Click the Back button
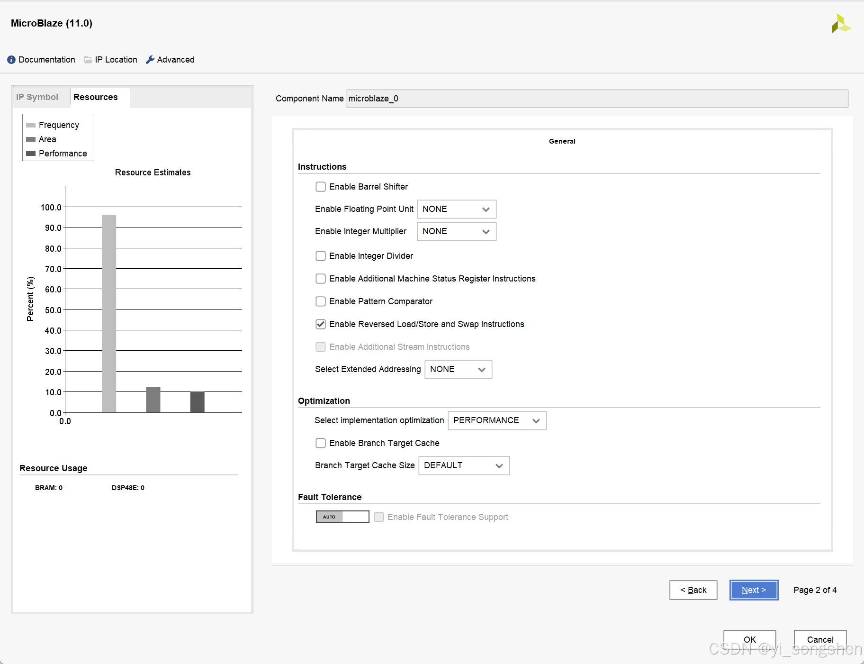The image size is (864, 664). pyautogui.click(x=693, y=590)
